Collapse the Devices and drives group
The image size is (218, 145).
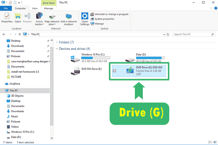click(x=57, y=49)
